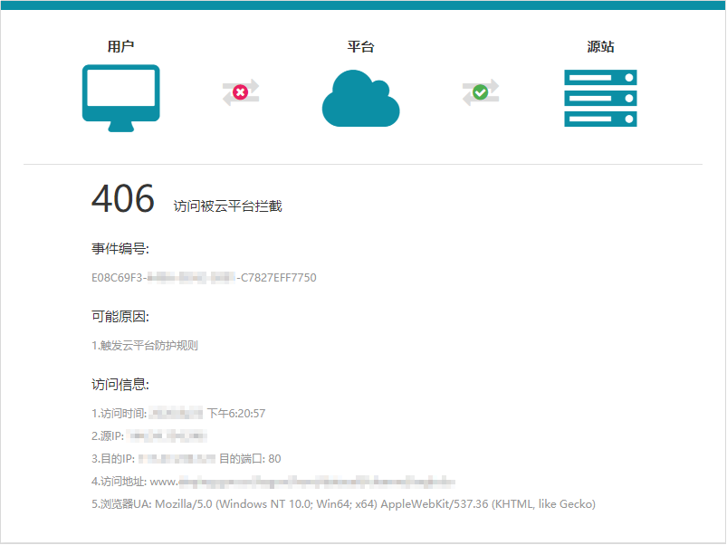The image size is (727, 545).
Task: Click the 访问被云平台拦截 error message
Action: (228, 206)
